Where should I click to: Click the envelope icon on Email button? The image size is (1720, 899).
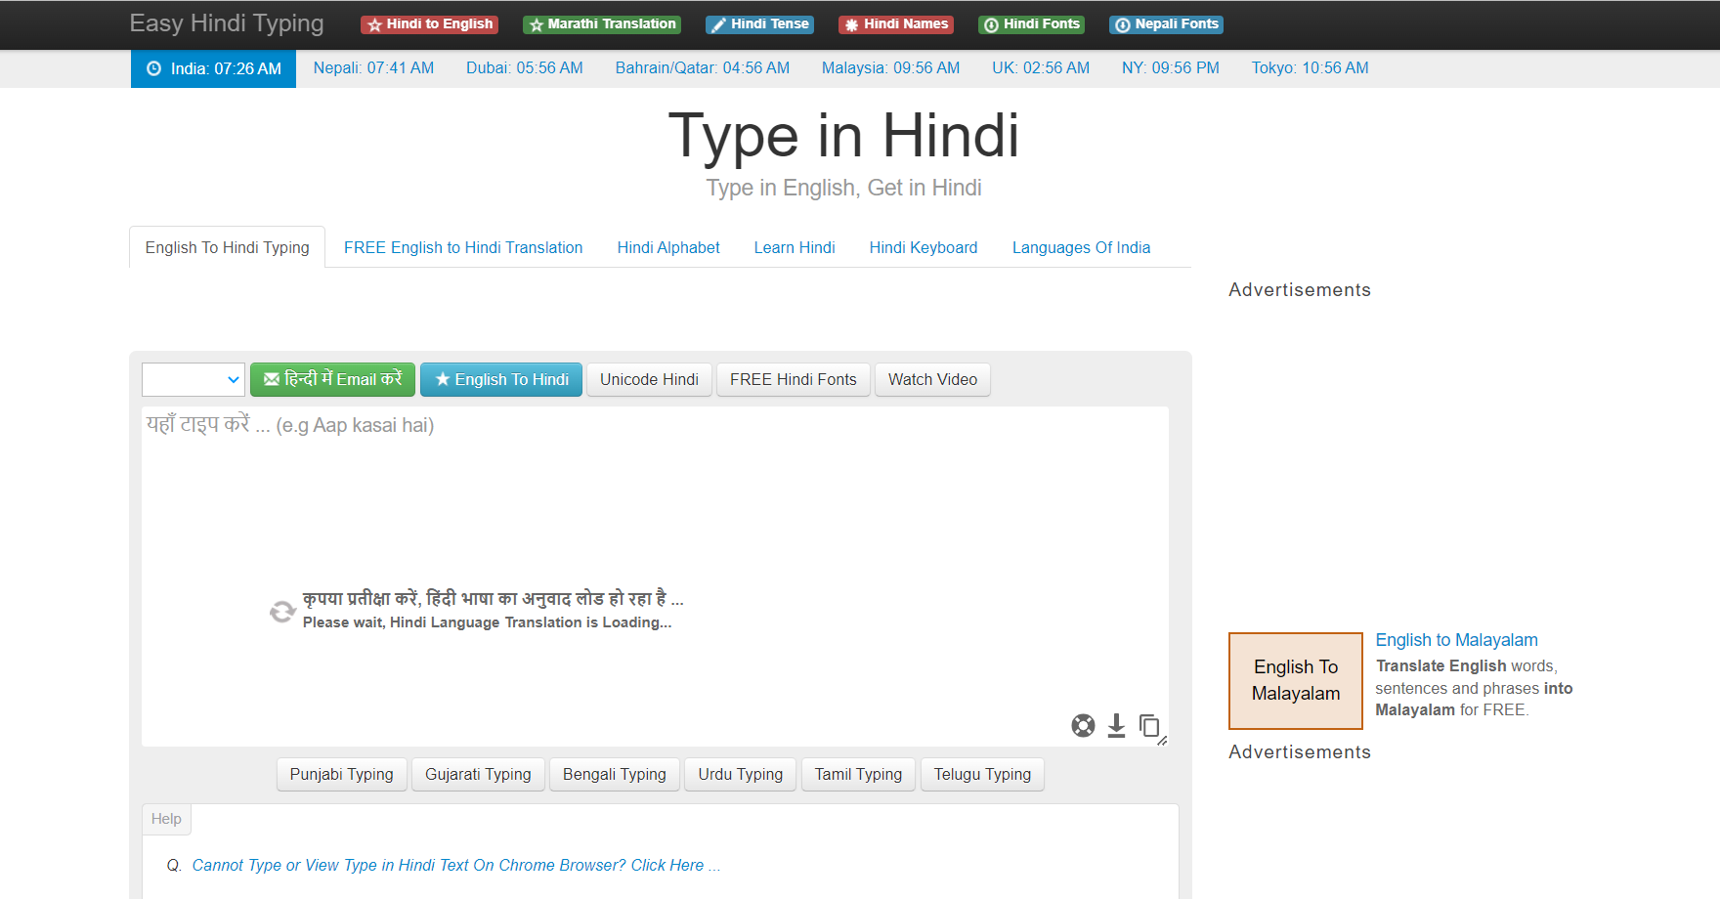tap(271, 379)
